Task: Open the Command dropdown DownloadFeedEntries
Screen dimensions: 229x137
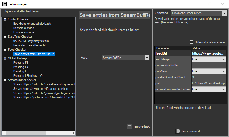Action: click(x=224, y=13)
